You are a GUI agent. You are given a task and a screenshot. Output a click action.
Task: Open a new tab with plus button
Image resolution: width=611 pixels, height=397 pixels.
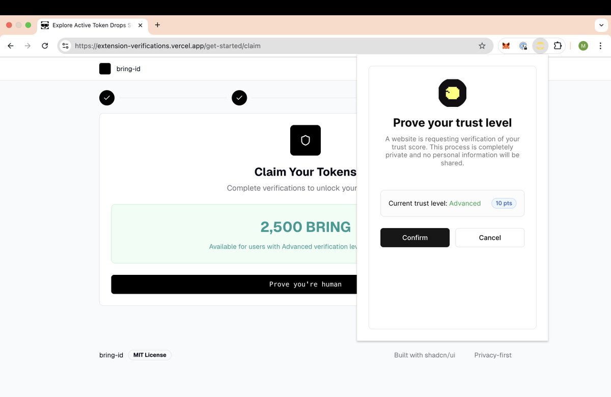(157, 25)
